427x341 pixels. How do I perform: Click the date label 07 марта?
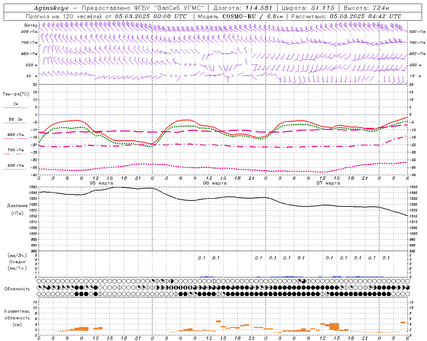(x=328, y=183)
